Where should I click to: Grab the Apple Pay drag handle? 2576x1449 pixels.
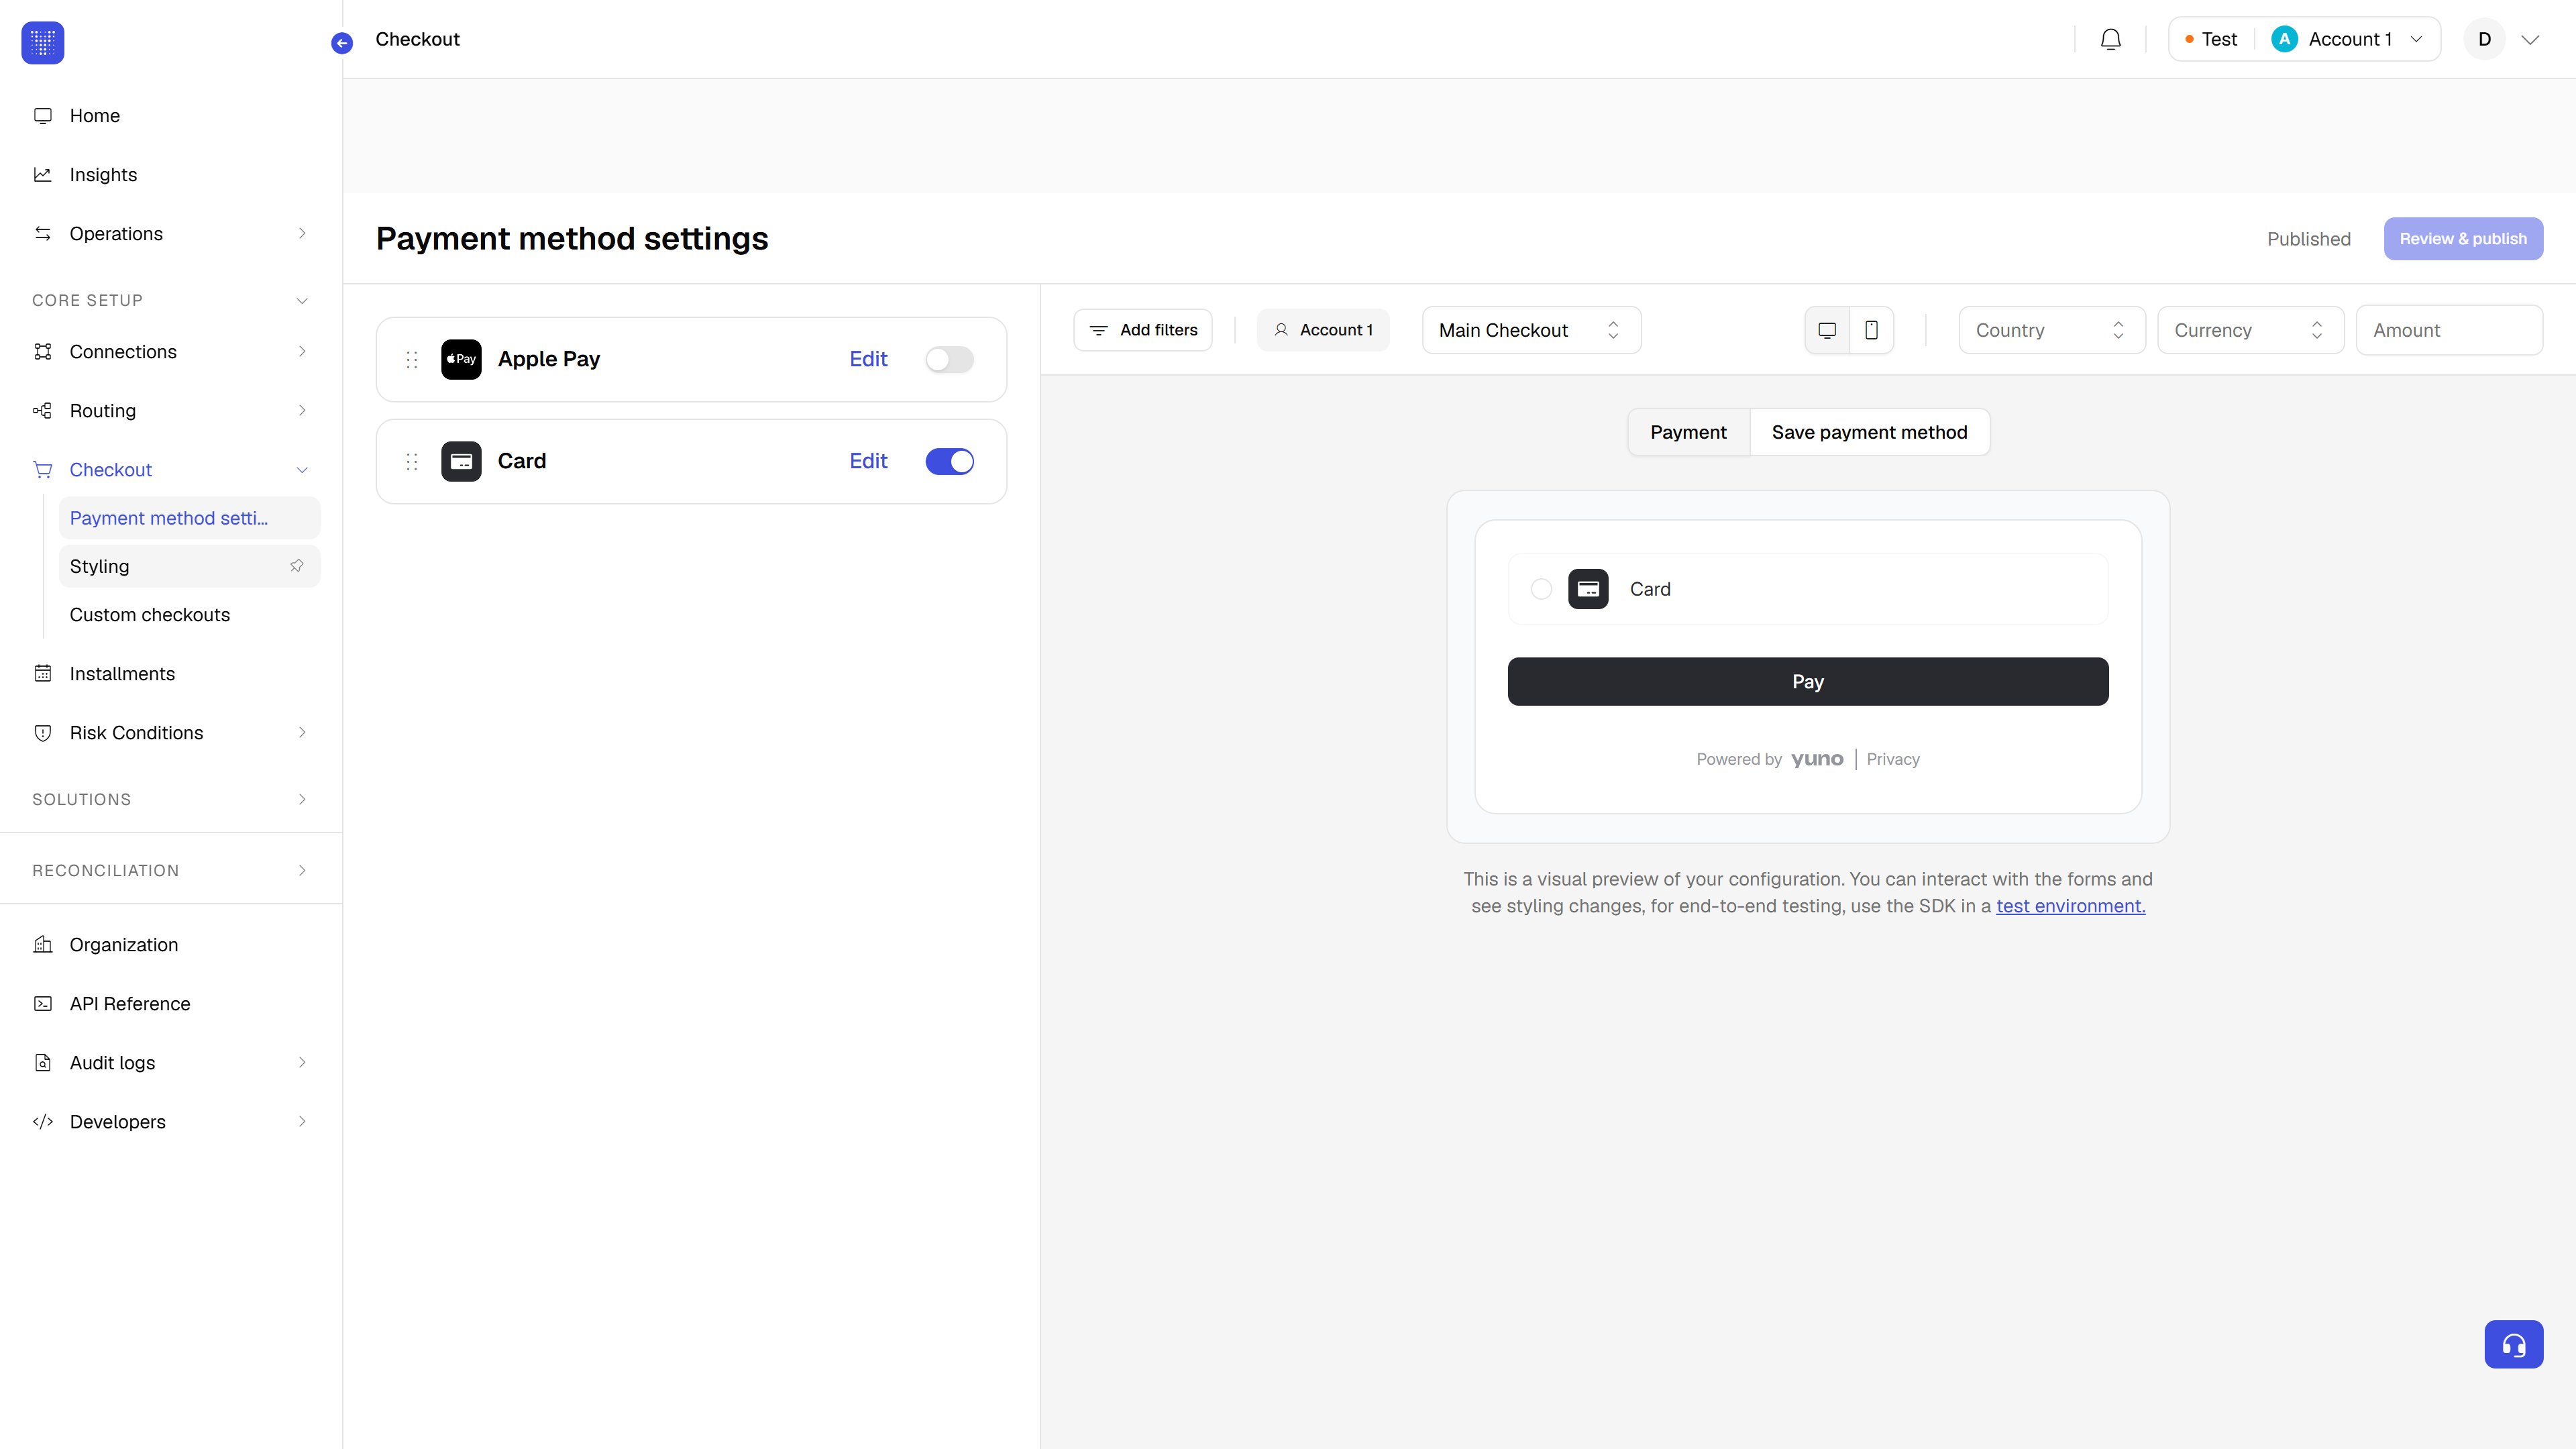pos(412,360)
